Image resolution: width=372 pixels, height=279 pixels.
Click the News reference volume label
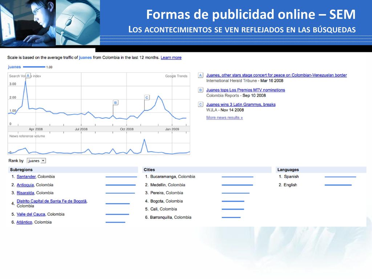[27, 136]
